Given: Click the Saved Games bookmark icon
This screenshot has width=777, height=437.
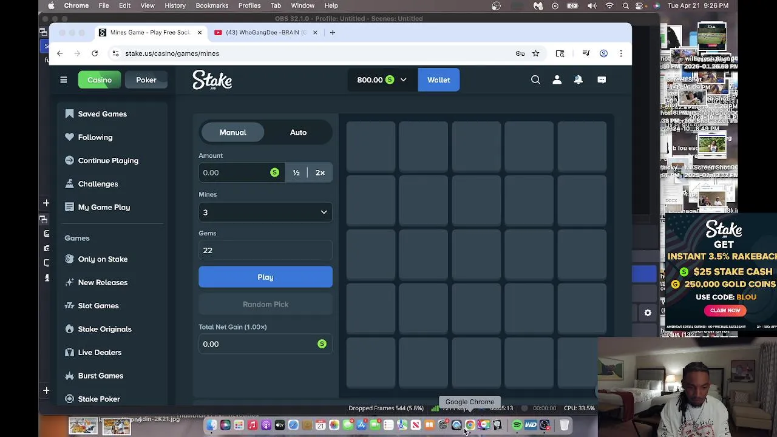Looking at the screenshot, I should point(69,113).
